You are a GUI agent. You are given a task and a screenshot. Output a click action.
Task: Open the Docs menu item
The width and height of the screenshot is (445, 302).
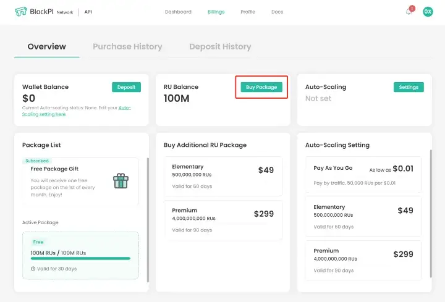[x=278, y=12]
